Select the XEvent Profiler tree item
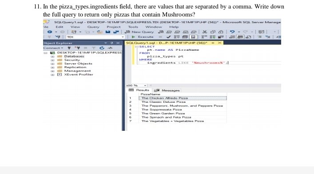The image size is (314, 174). pos(79,74)
